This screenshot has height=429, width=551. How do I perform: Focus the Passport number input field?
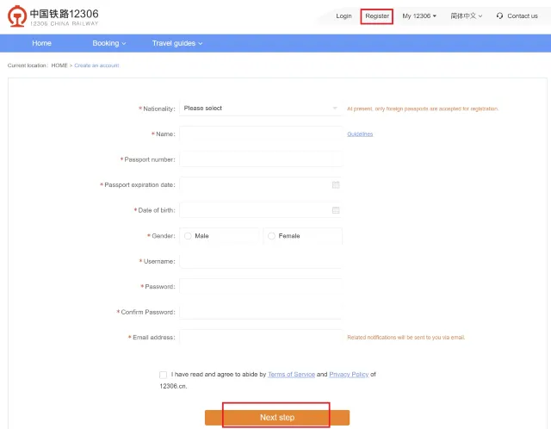261,159
